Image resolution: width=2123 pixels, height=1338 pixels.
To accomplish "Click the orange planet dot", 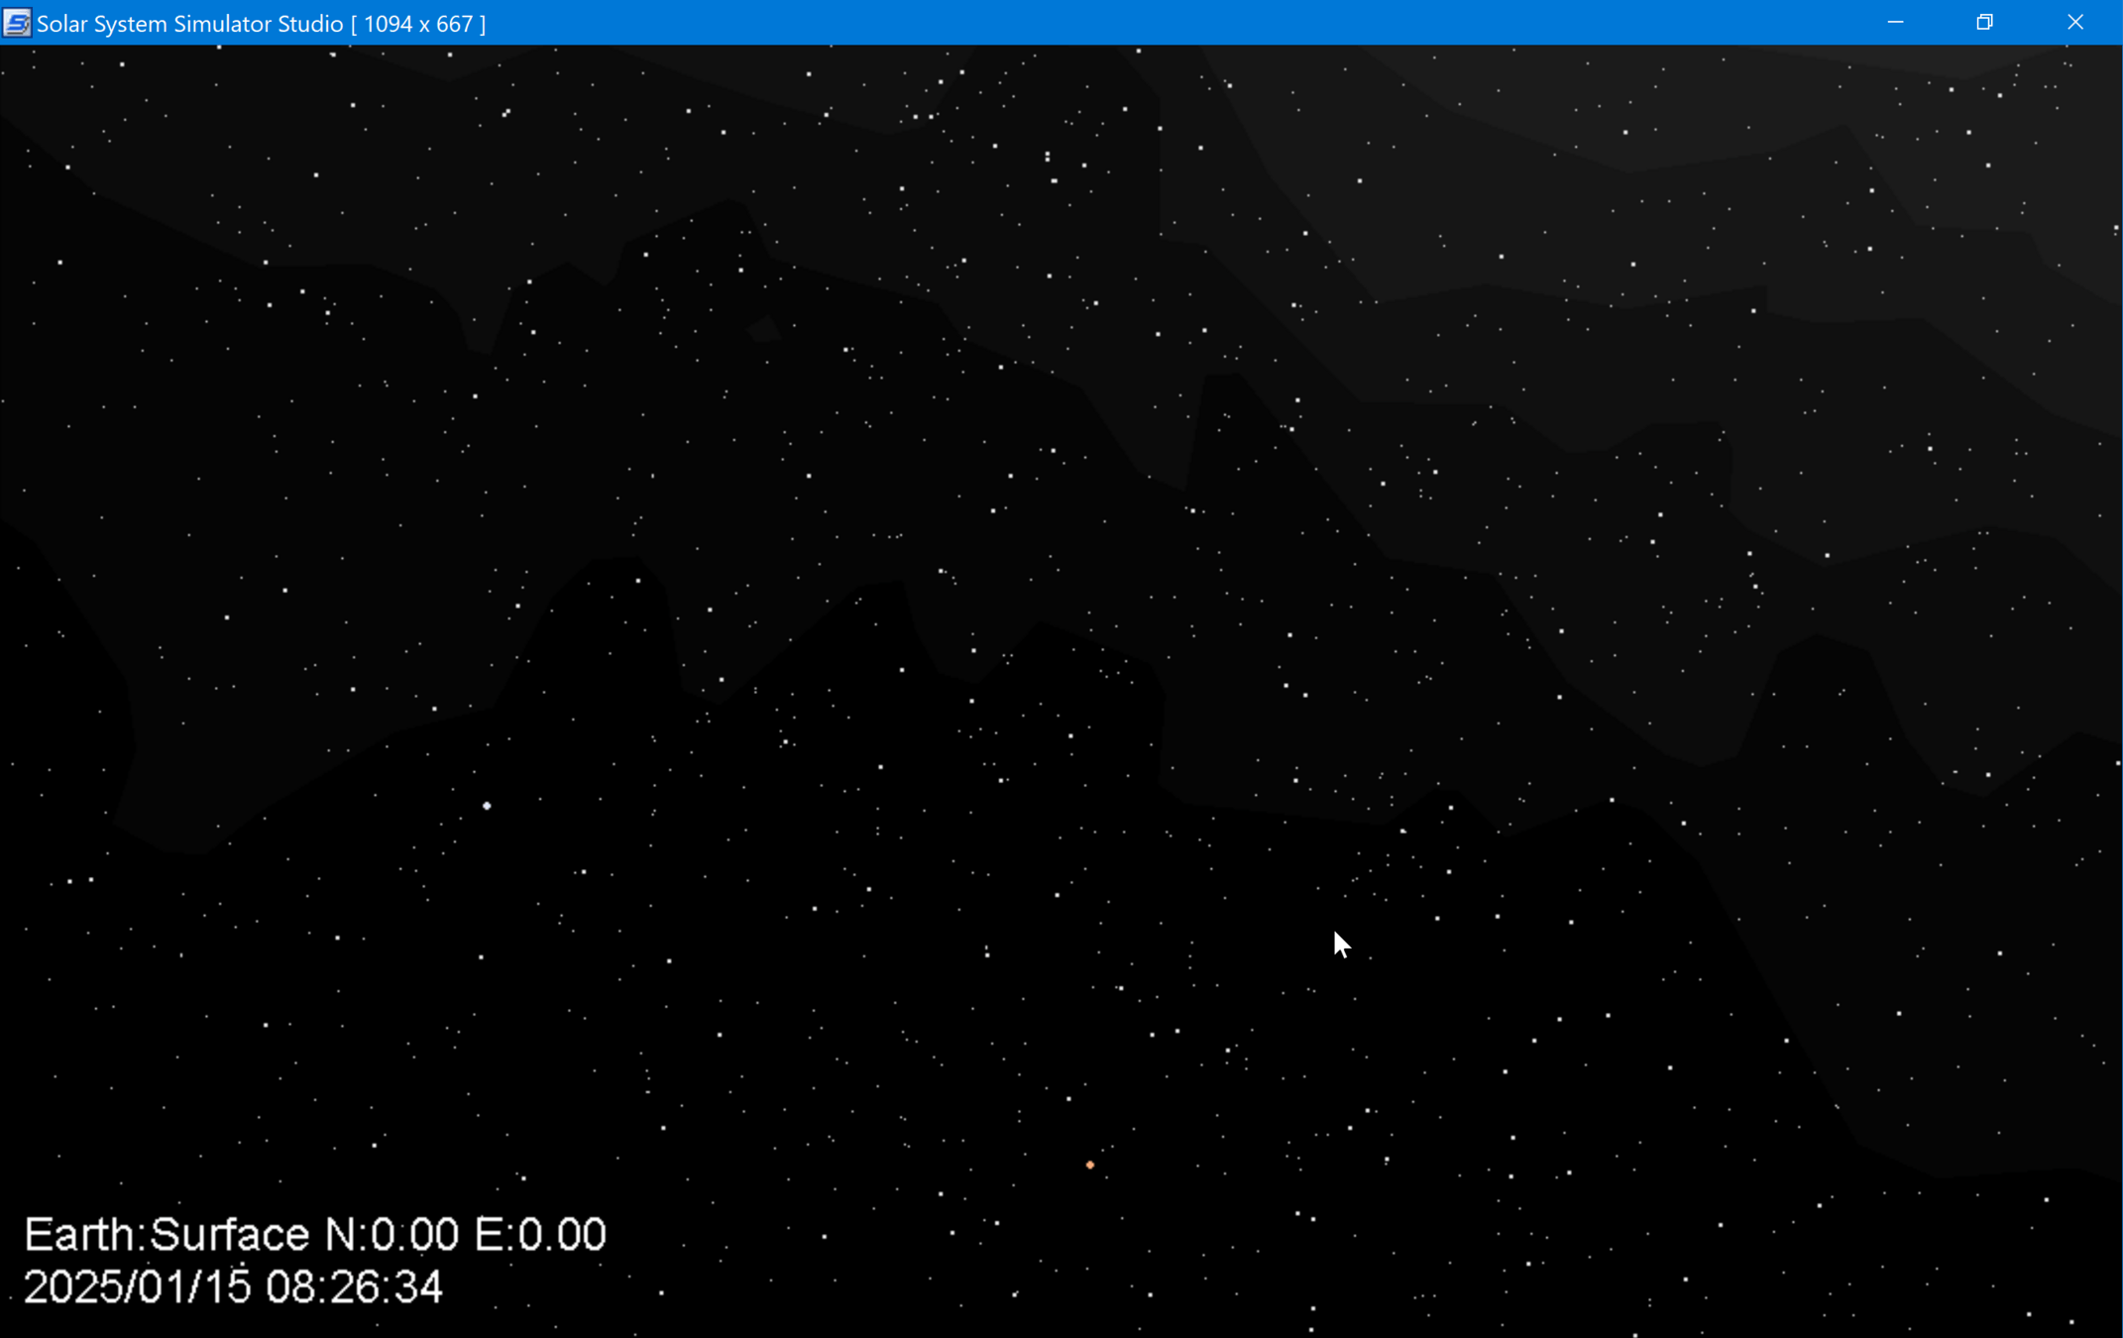I will coord(1090,1165).
